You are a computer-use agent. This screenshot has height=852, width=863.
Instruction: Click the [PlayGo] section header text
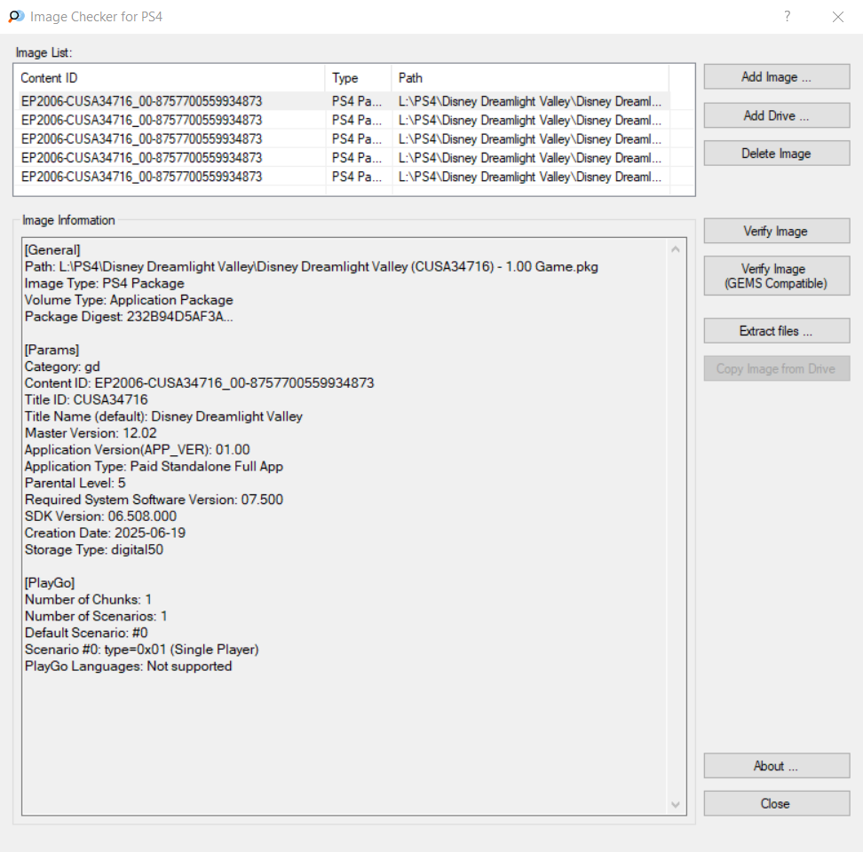(50, 583)
